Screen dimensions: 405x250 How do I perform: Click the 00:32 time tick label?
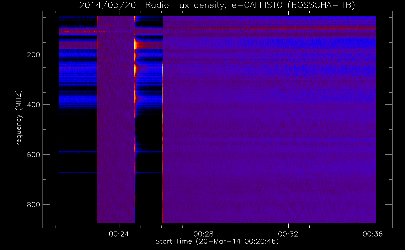pyautogui.click(x=288, y=234)
